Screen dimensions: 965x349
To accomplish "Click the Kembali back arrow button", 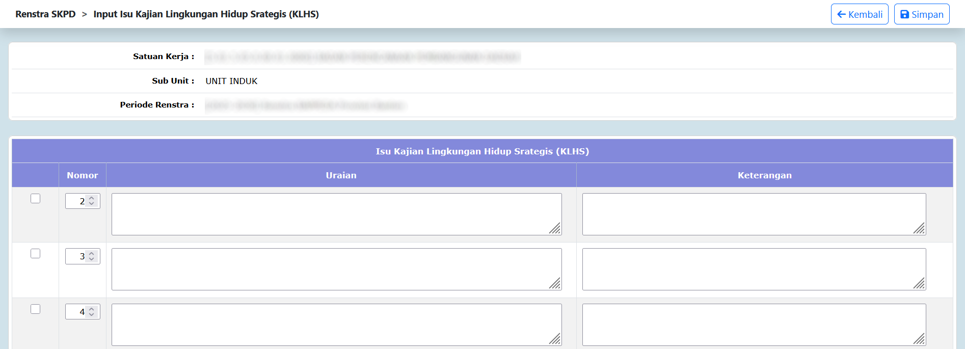I will (859, 14).
